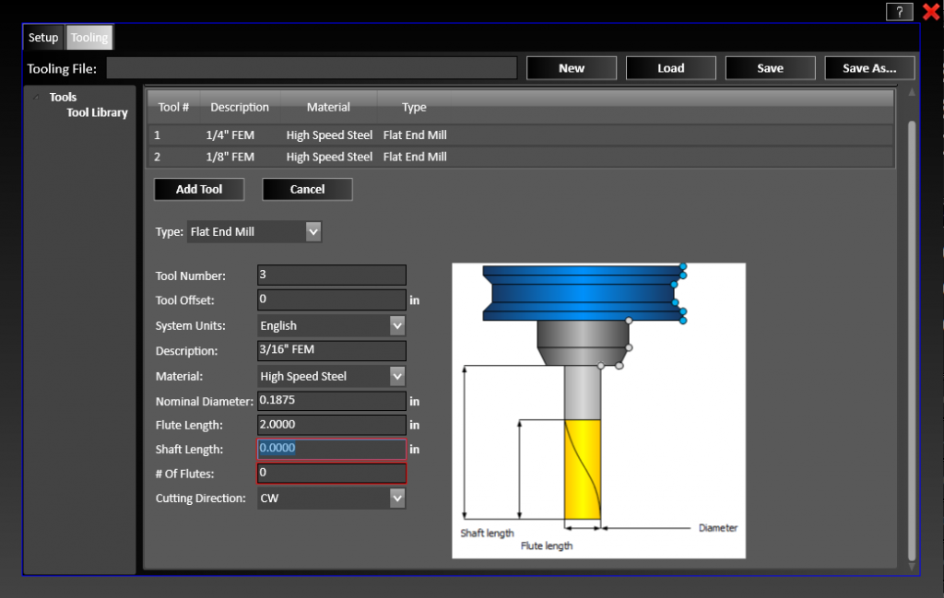The height and width of the screenshot is (598, 944).
Task: Click the Nominal Diameter field
Action: pos(329,400)
